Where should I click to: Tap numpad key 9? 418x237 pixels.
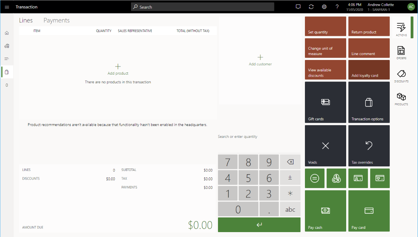(269, 162)
